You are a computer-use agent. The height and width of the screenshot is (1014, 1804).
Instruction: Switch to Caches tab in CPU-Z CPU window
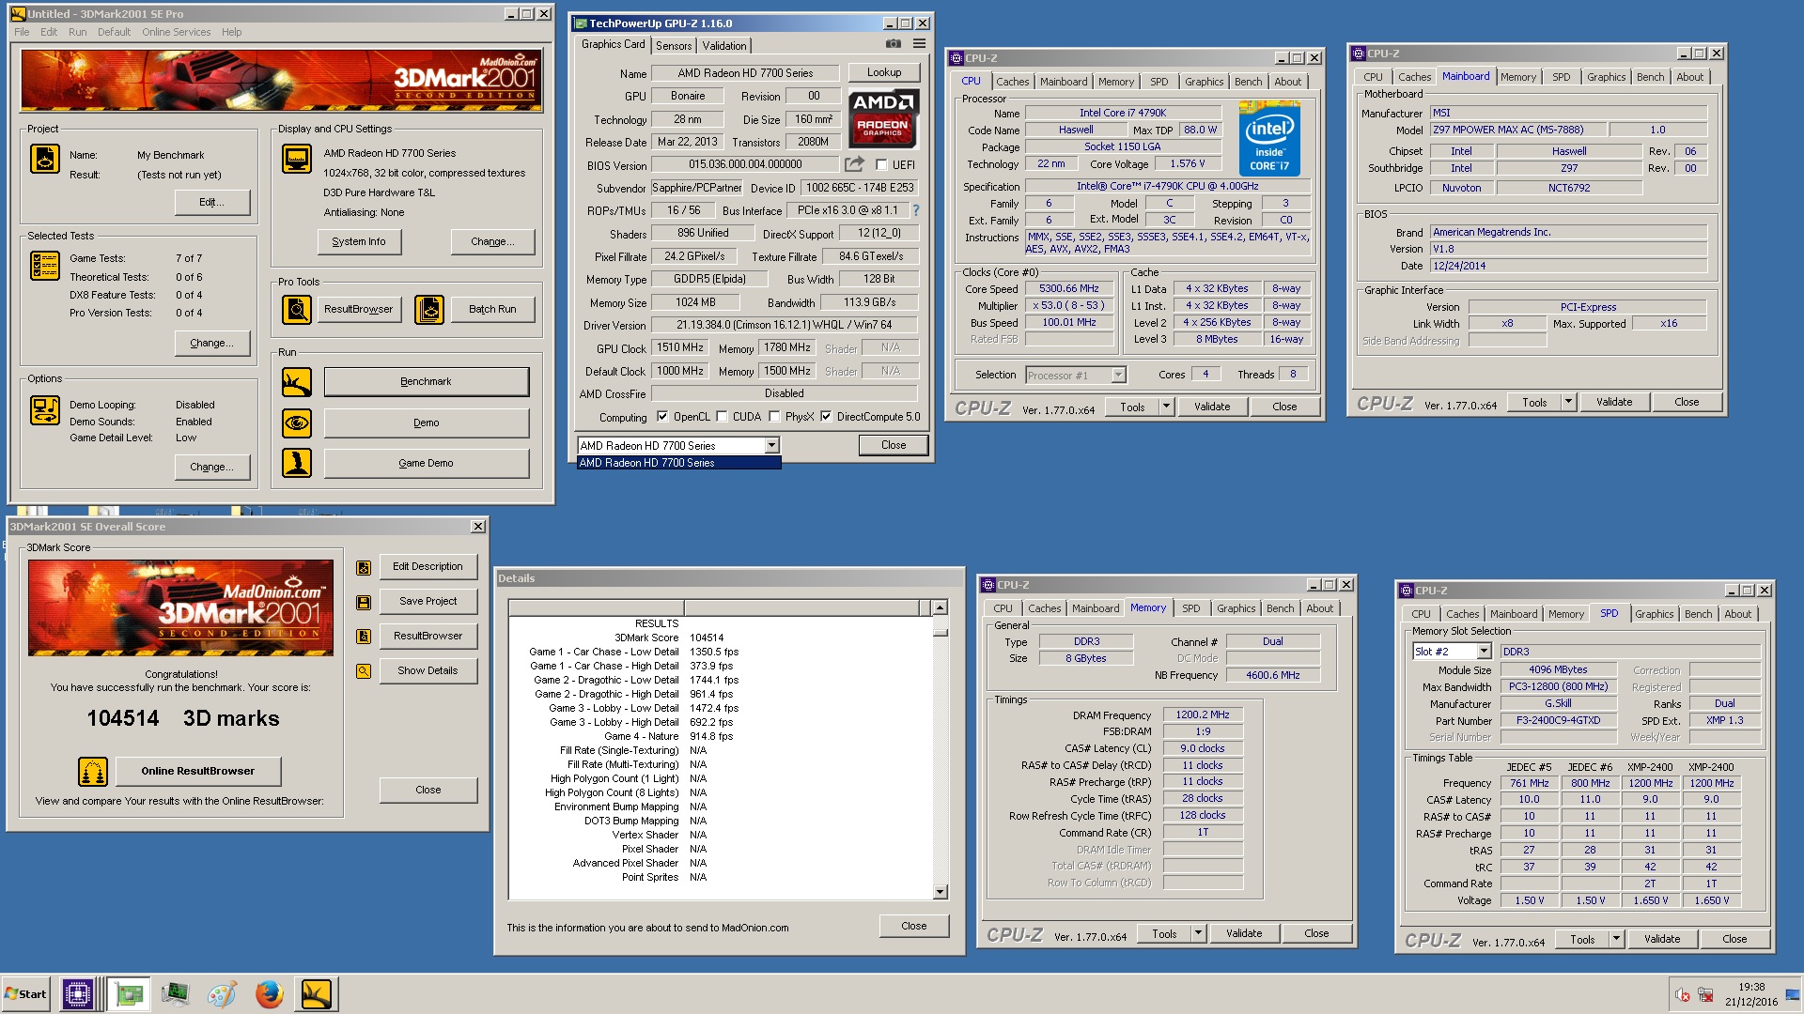click(x=1012, y=82)
